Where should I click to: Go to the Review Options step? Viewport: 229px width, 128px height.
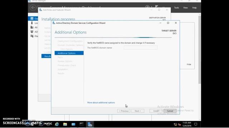tap(65, 61)
